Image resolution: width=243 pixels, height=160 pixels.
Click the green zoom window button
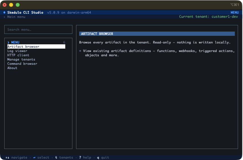18,5
